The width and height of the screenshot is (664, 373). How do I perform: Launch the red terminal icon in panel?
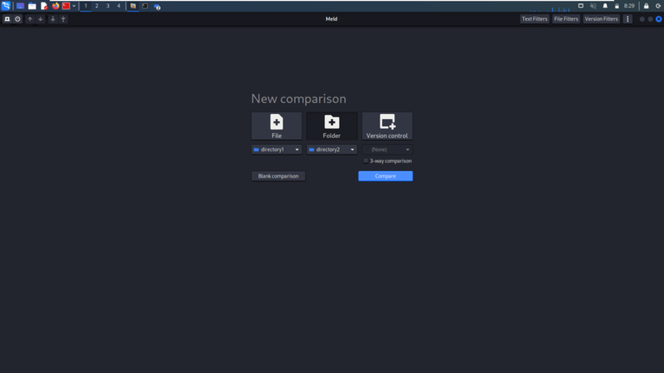66,6
